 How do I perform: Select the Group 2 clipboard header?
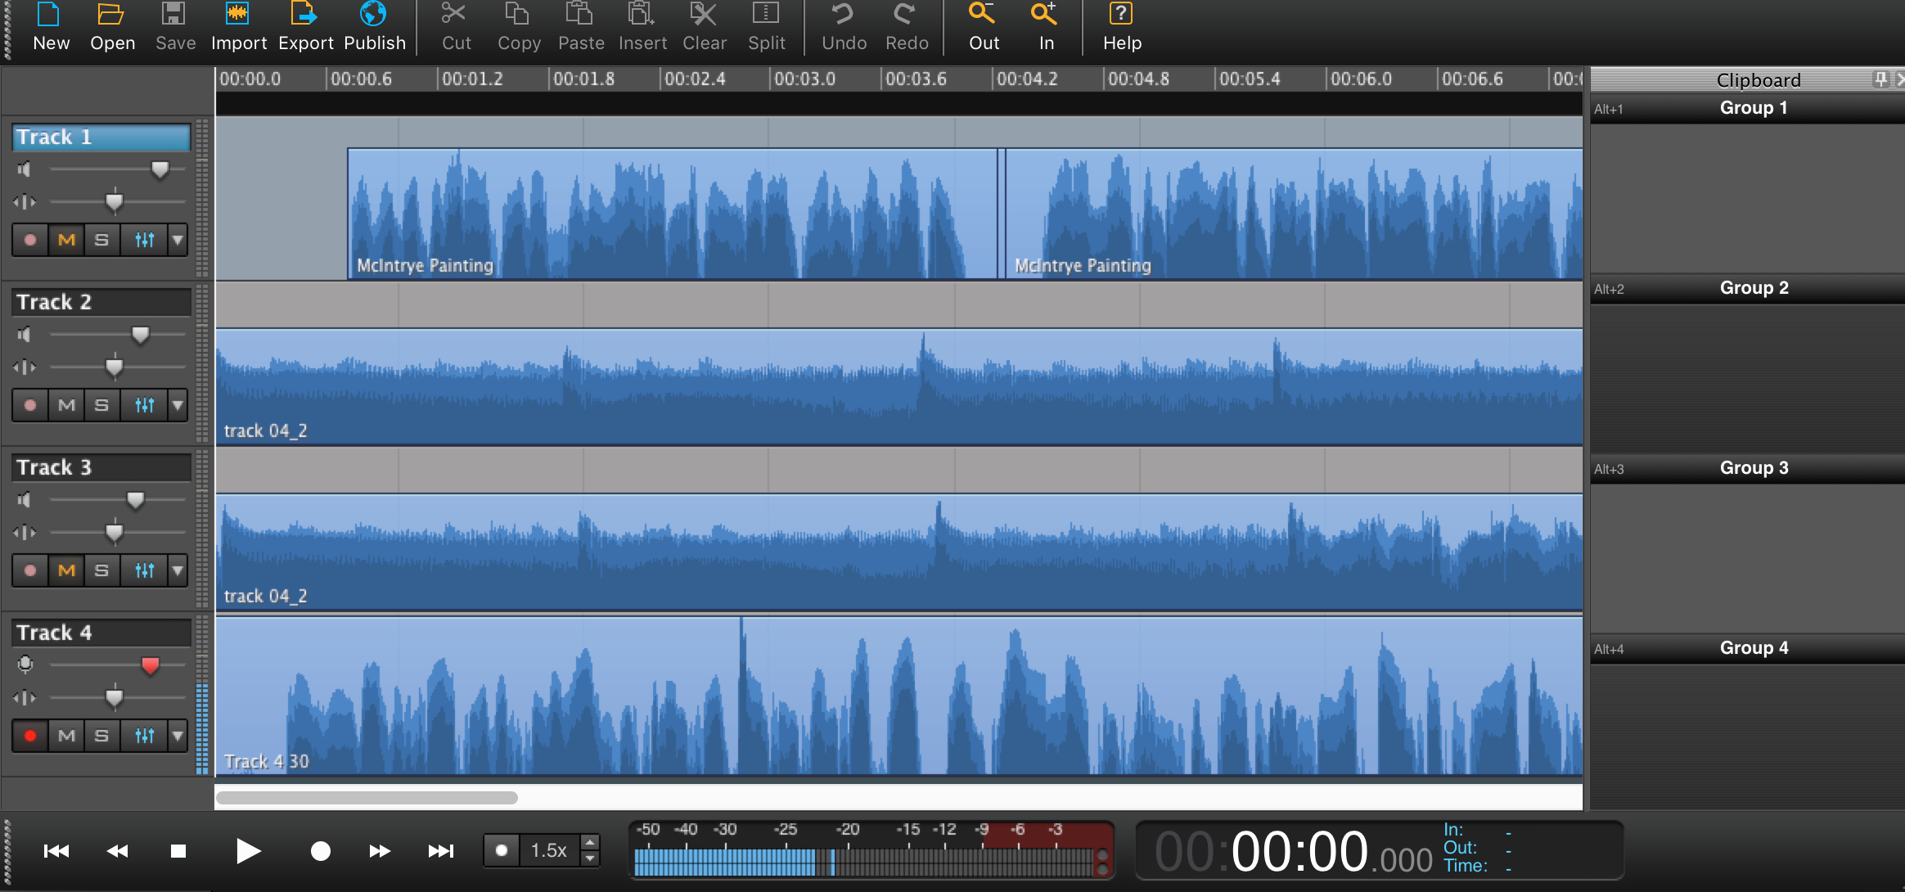coord(1754,288)
